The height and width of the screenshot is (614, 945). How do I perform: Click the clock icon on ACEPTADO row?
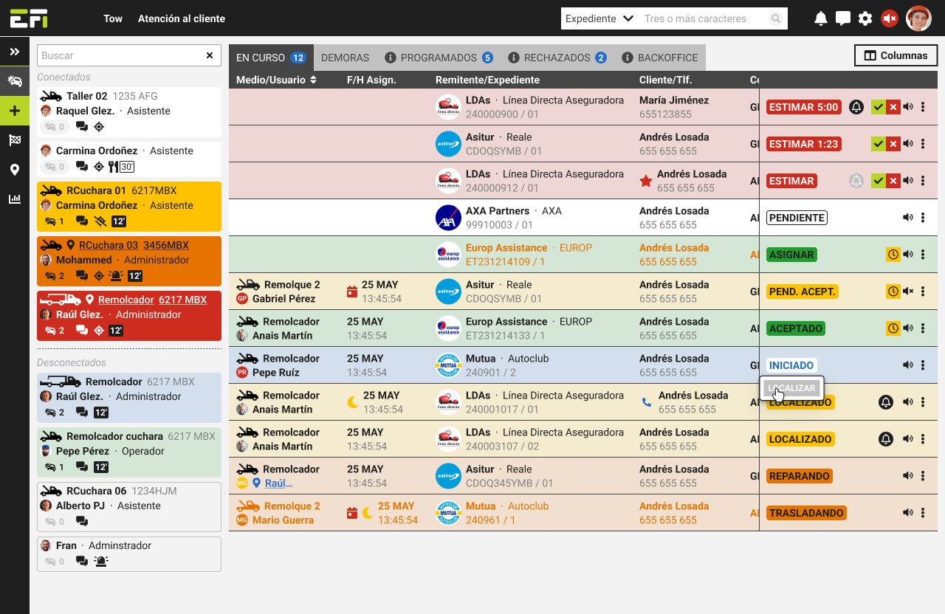[893, 328]
